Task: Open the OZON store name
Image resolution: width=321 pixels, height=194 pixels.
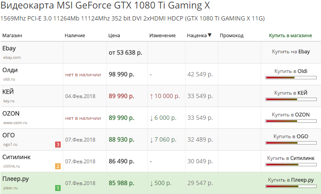Action: (x=11, y=113)
